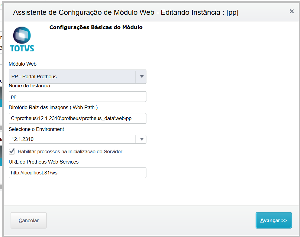Click the Nome da Instancia label

point(29,86)
